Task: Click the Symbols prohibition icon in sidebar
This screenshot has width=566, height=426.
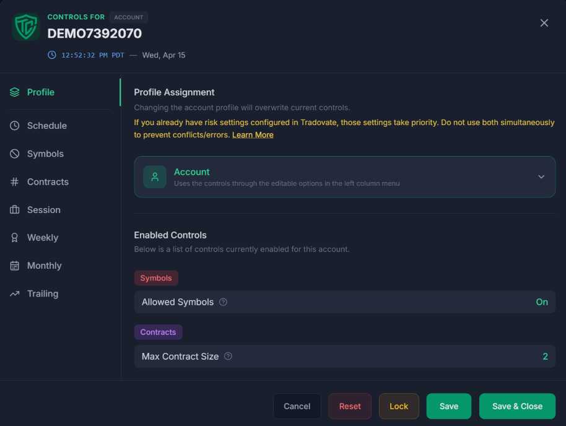Action: pos(14,154)
